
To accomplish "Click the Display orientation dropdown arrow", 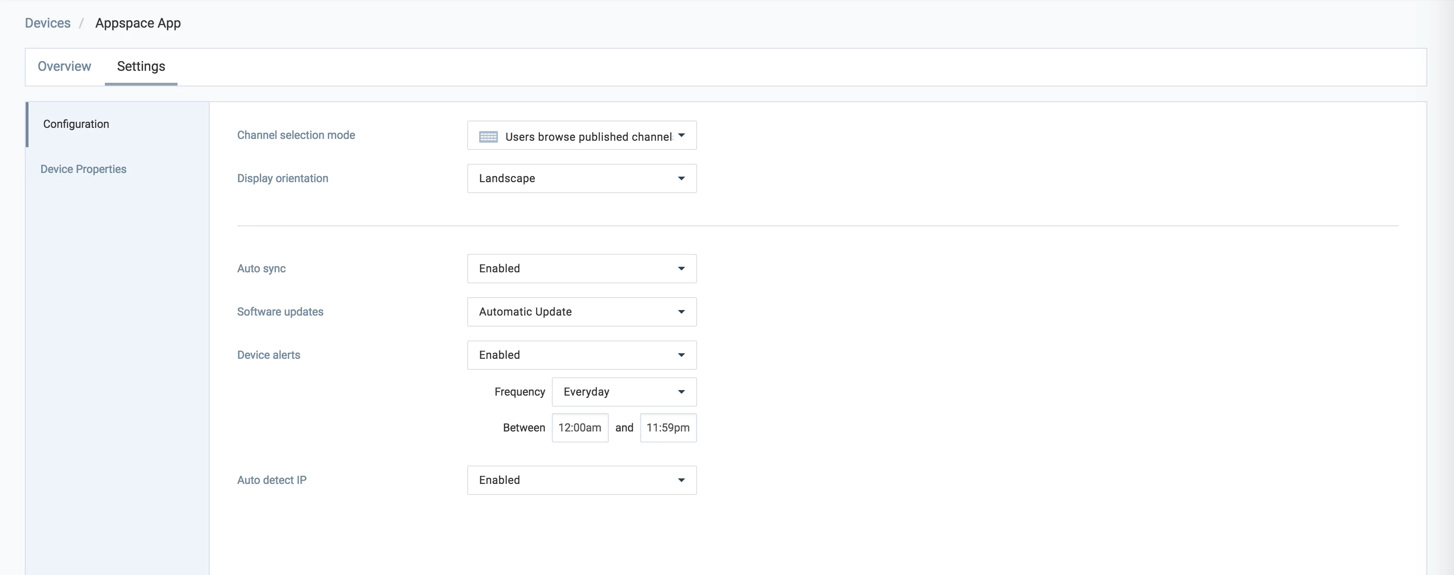I will 681,178.
